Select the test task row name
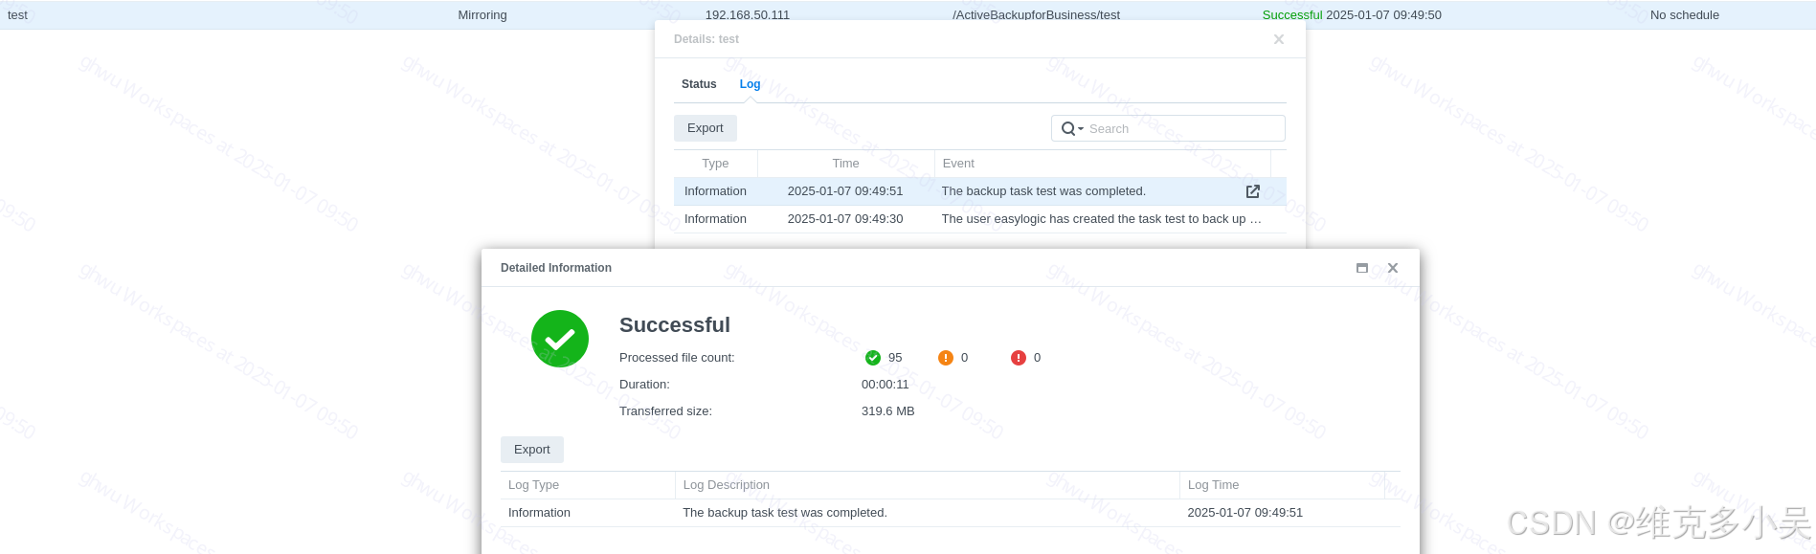Screen dimensions: 1816x554 pos(17,15)
